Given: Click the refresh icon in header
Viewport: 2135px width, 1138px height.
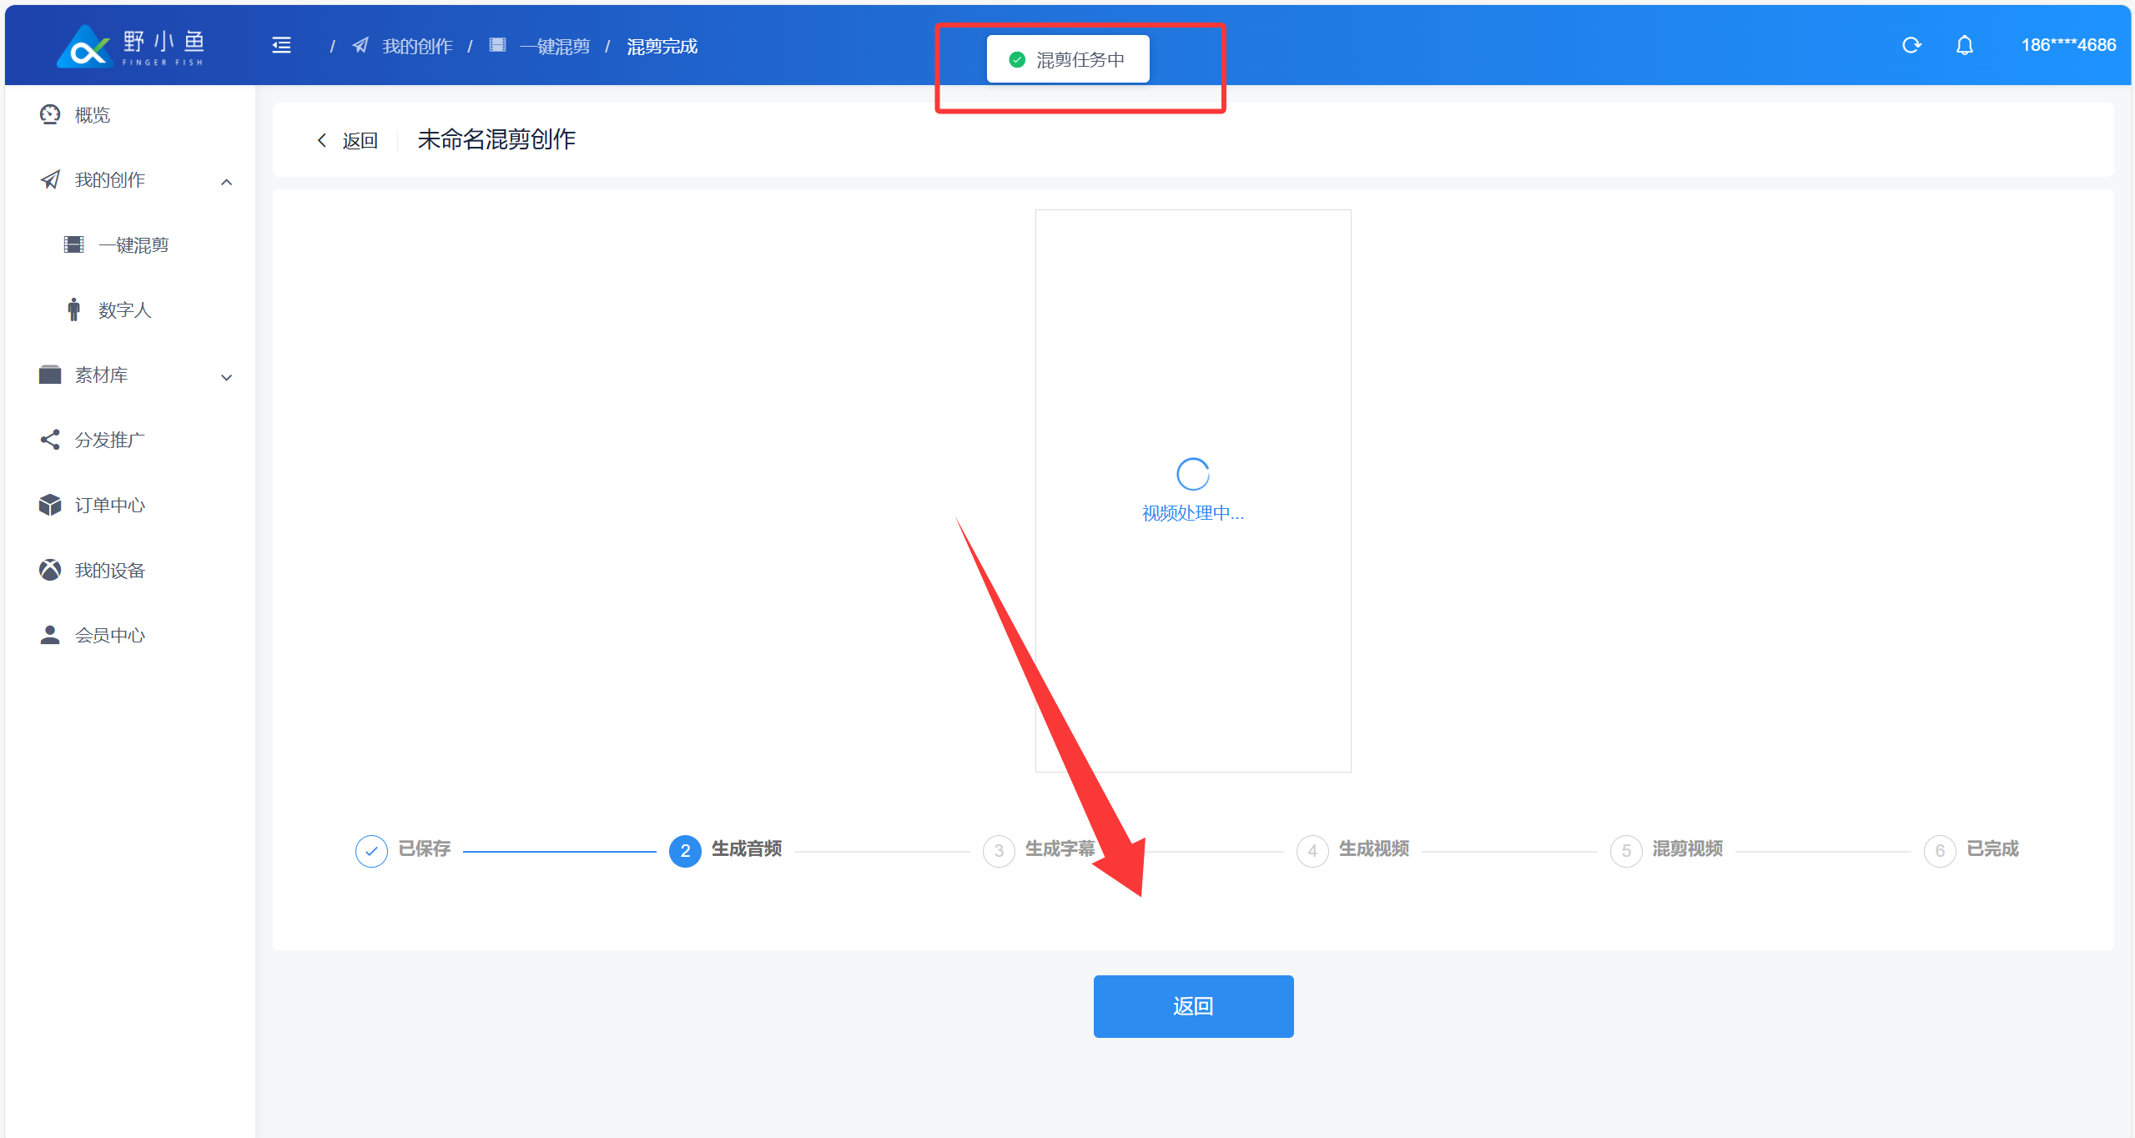Looking at the screenshot, I should click(x=1911, y=45).
